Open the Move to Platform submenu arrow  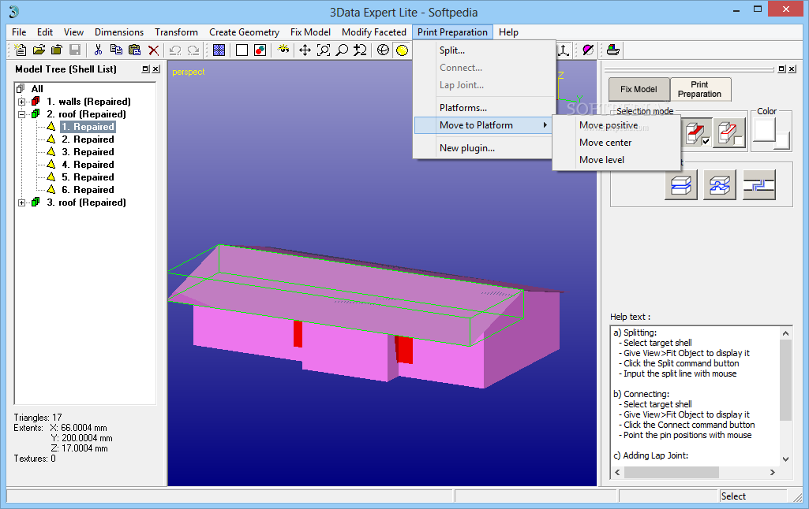(545, 125)
